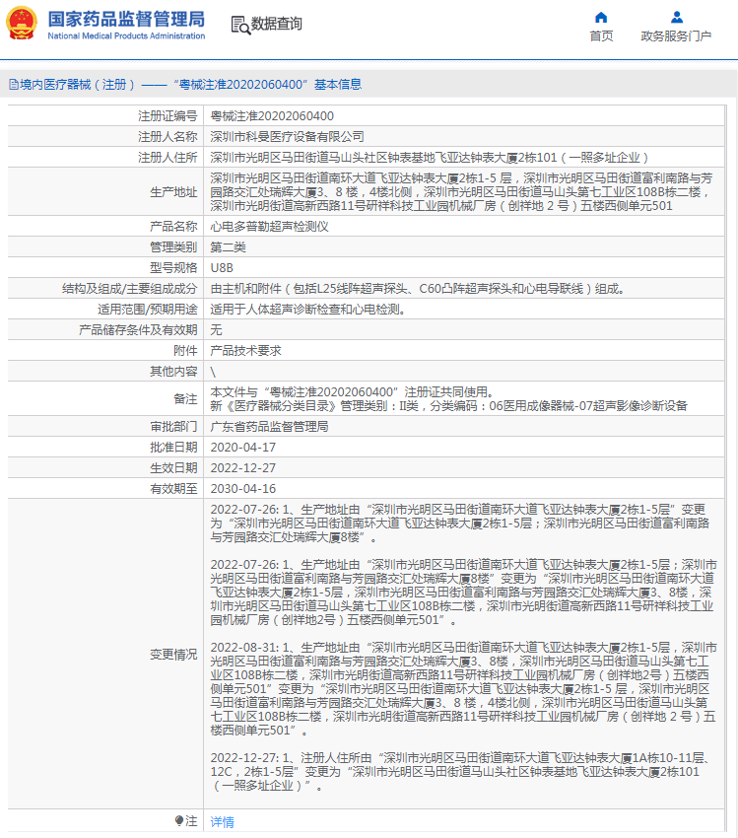Click the lightbulb icon beside 注
This screenshot has width=738, height=838.
pos(179,820)
